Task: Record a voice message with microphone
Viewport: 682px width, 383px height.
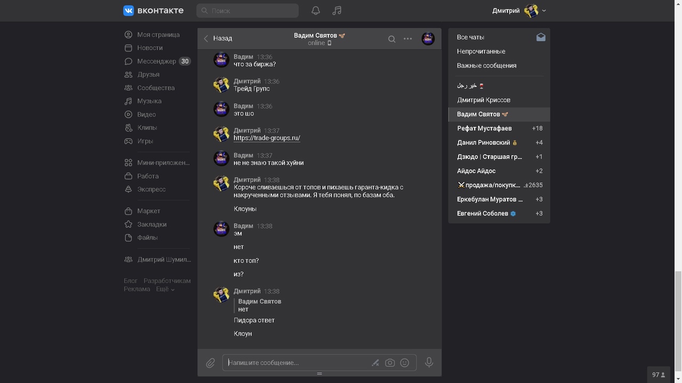Action: tap(429, 362)
